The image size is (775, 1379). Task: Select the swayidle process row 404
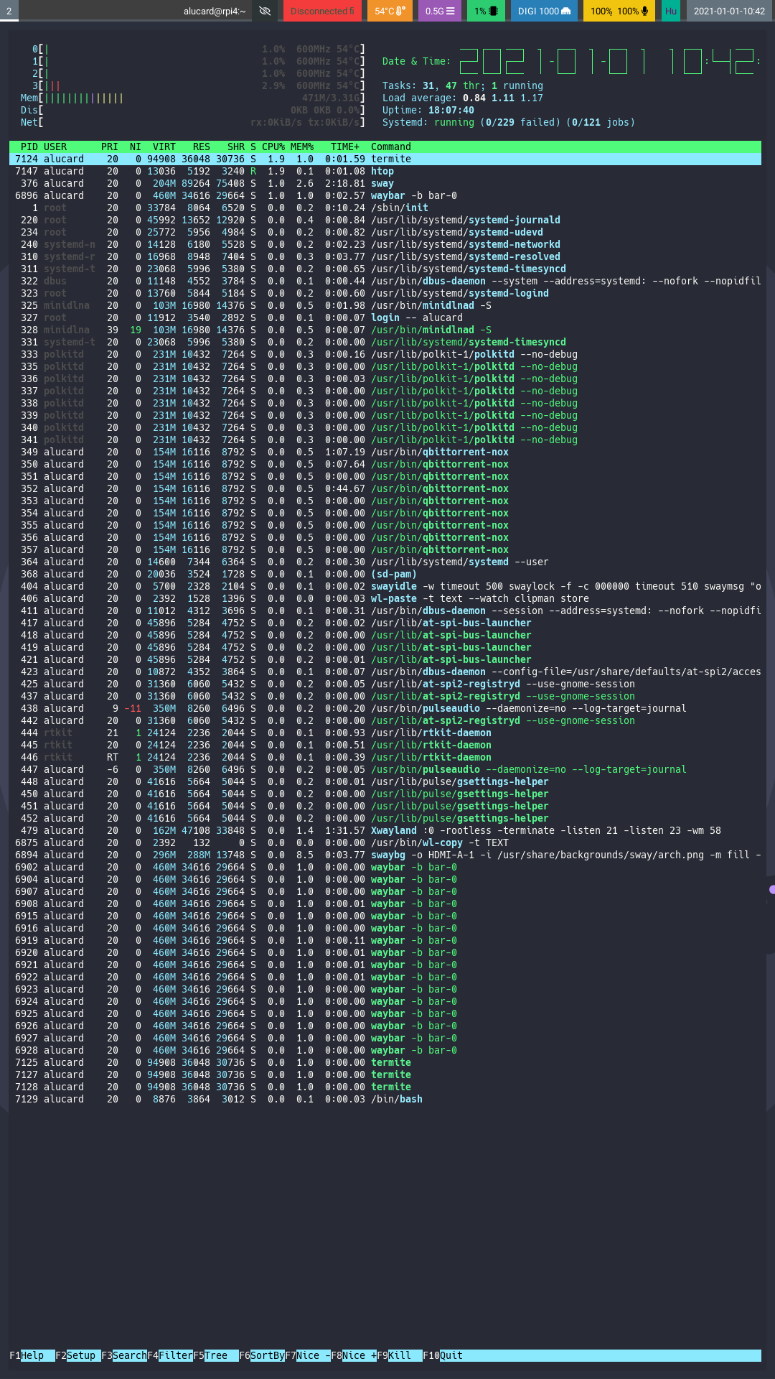(x=385, y=586)
